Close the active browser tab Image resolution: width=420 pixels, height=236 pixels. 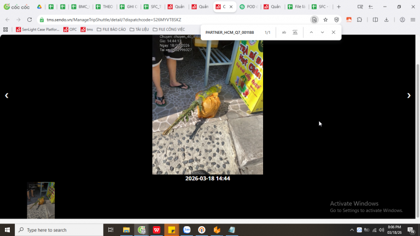pyautogui.click(x=231, y=7)
